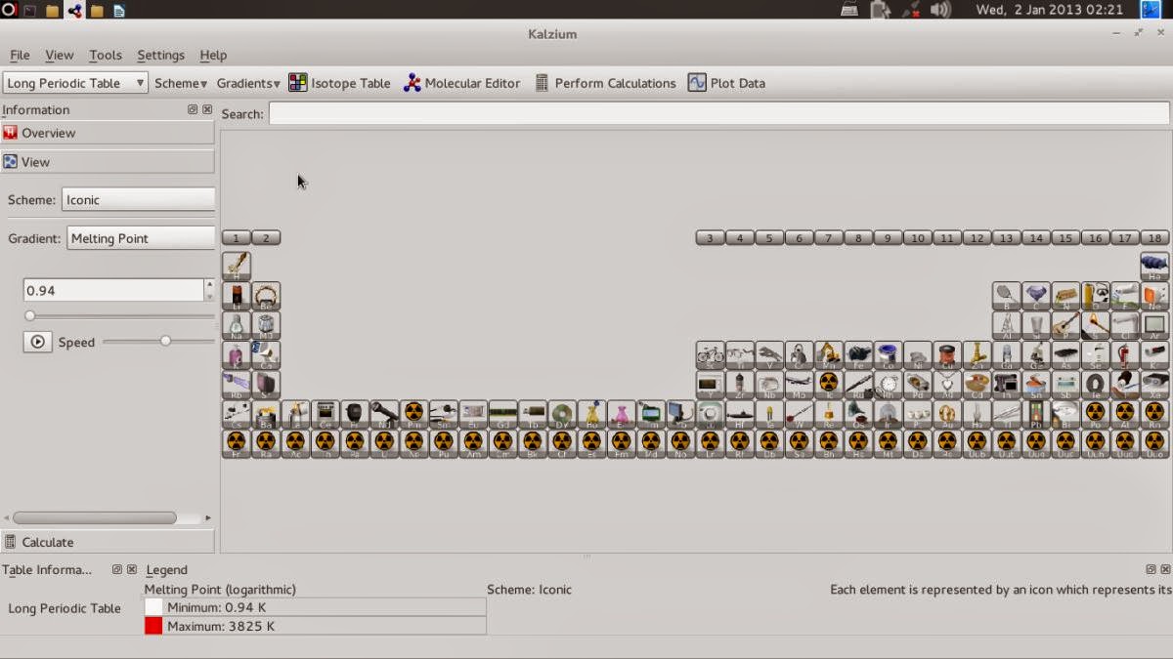Click the group 7 column header
Viewport: 1173px width, 659px height.
click(829, 237)
